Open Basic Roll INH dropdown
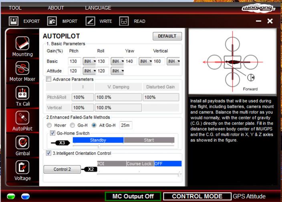This screenshot has width=282, height=202. [x=117, y=61]
